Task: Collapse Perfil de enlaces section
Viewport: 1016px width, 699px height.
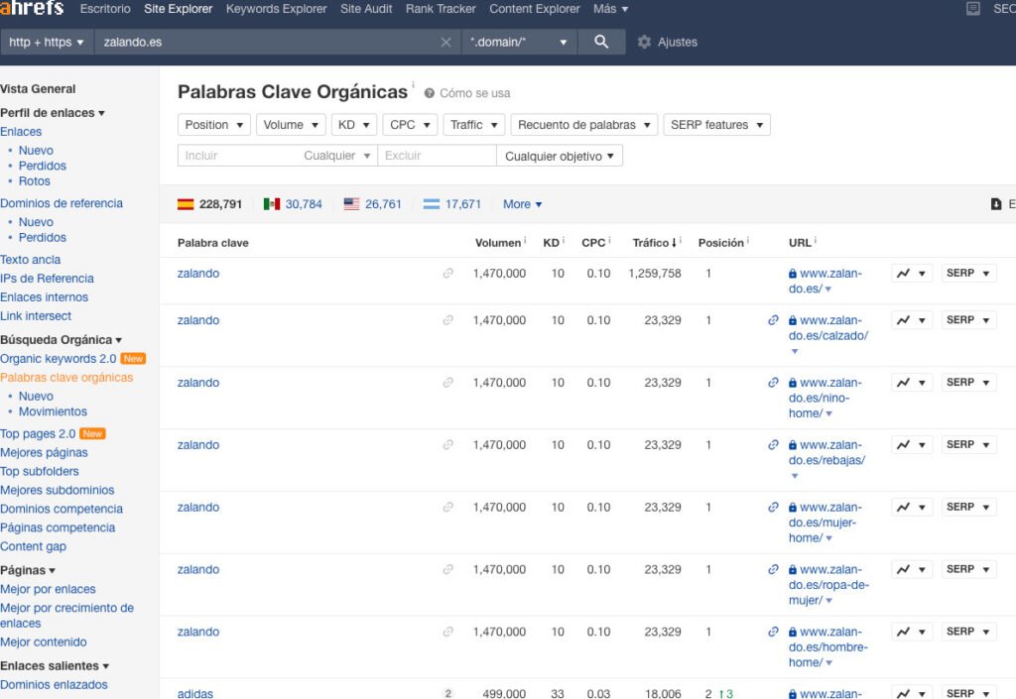Action: pos(53,113)
